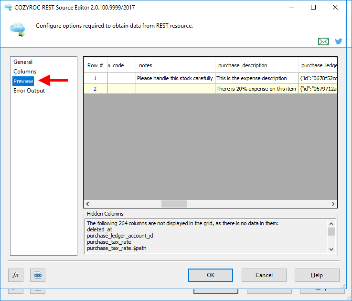The height and width of the screenshot is (301, 352).
Task: Click the empty notes cell in row 2
Action: (175, 89)
